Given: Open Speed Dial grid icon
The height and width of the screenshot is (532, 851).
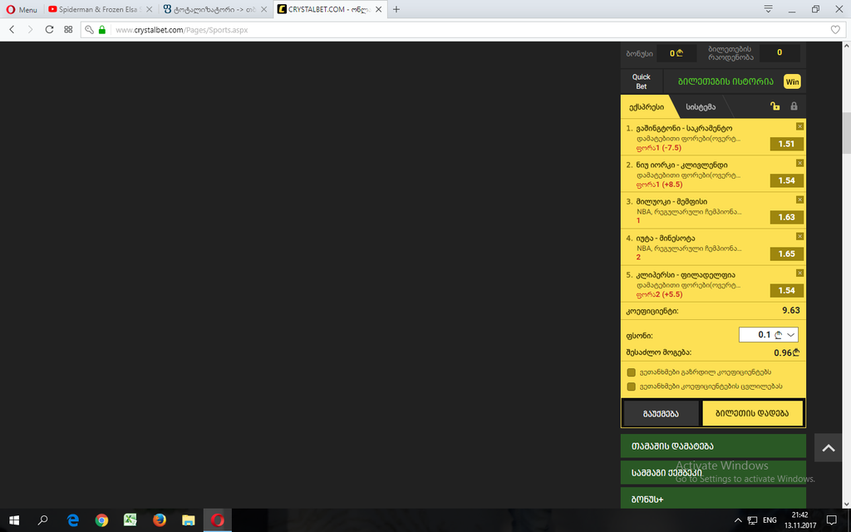Looking at the screenshot, I should click(x=68, y=29).
